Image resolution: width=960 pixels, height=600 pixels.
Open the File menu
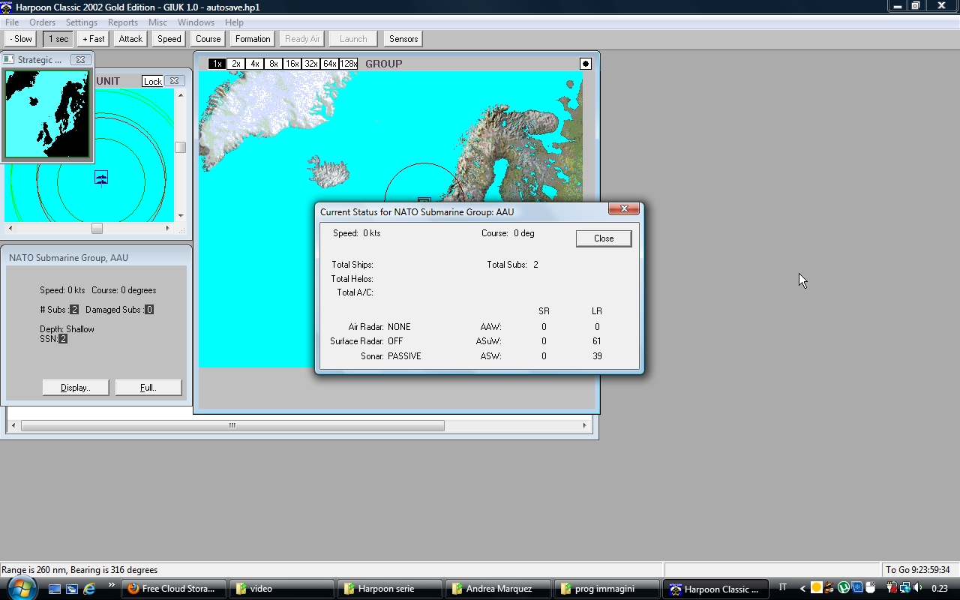pos(12,22)
